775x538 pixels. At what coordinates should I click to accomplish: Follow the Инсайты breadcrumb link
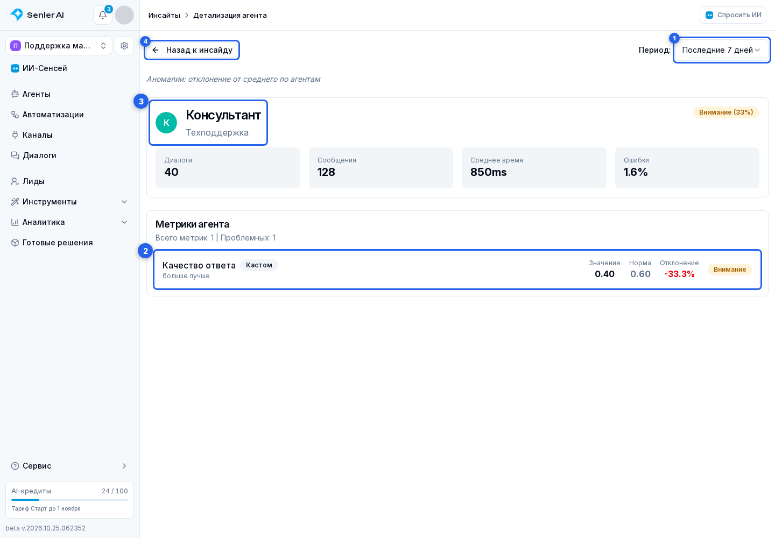point(164,15)
